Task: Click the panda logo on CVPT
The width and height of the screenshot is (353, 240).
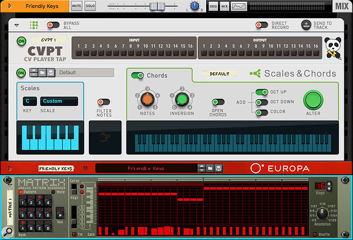Action: point(333,48)
